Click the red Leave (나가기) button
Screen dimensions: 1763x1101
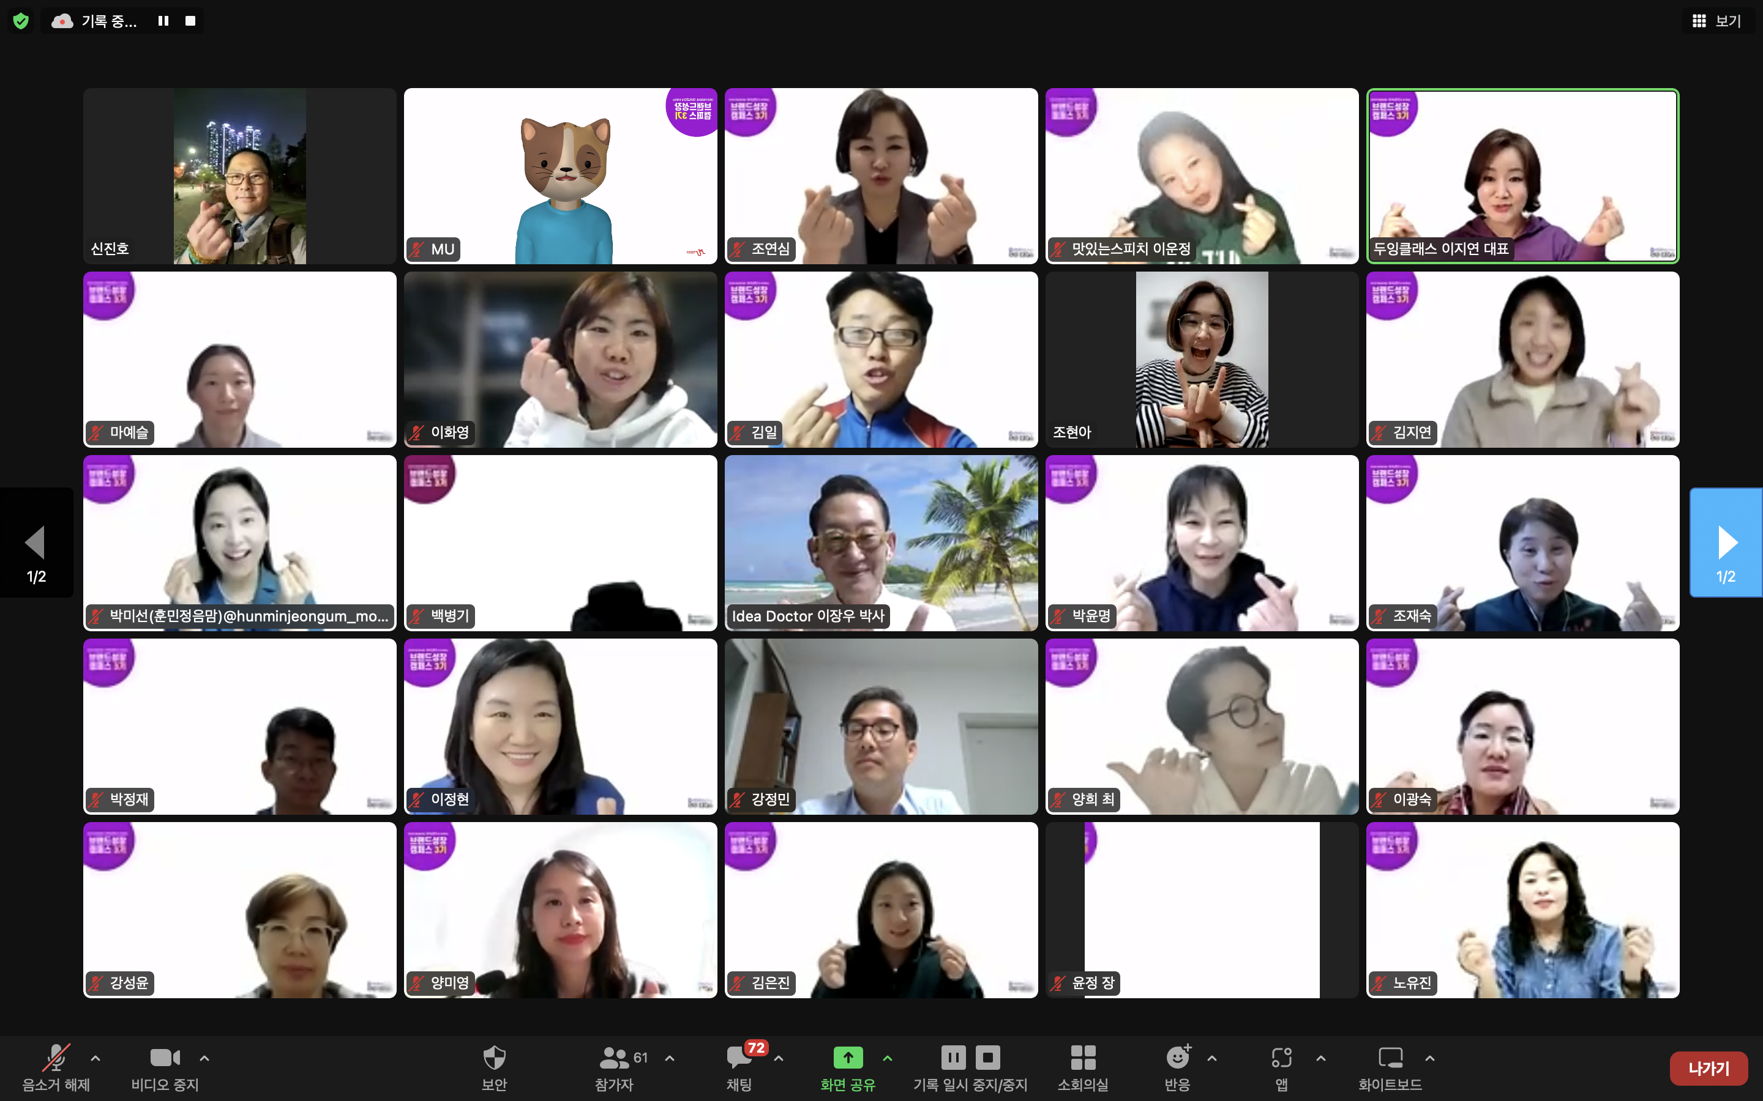[1709, 1068]
